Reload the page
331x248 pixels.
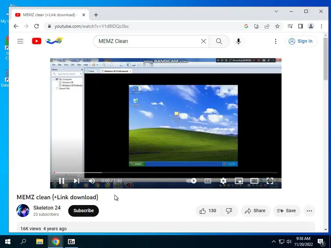[x=37, y=26]
